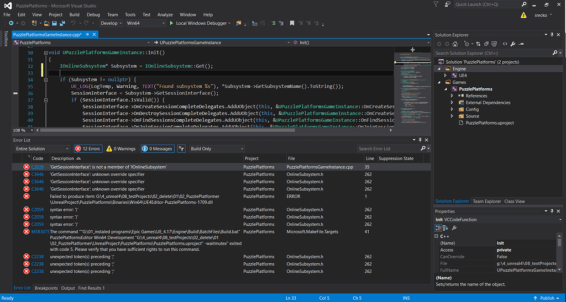The width and height of the screenshot is (566, 302).
Task: Click the clear filters icon in Error List
Action: pyautogui.click(x=182, y=149)
